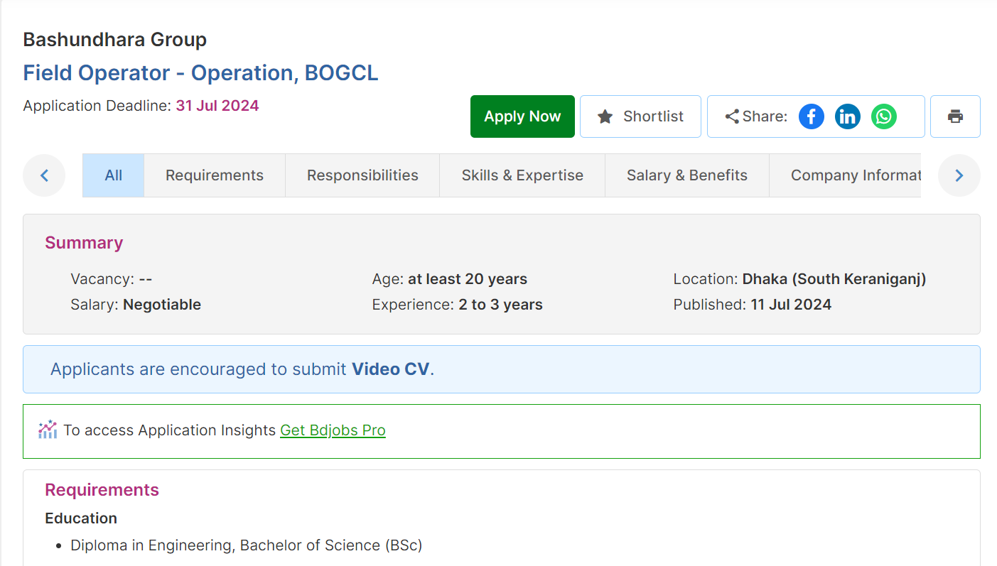Click the Share label icon

[x=732, y=116]
